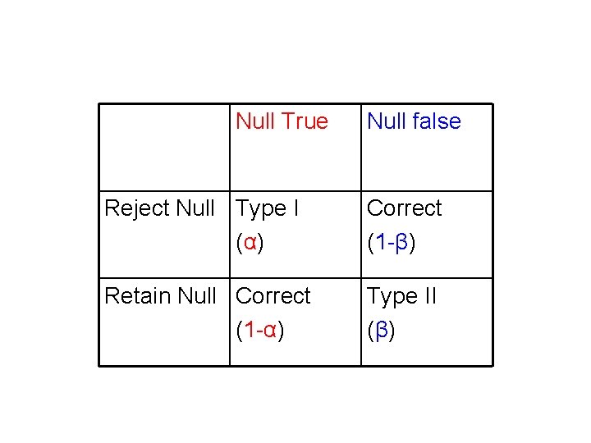Screen dimensions: 591x443
Task: Click the "Type II" text
Action: [x=401, y=295]
